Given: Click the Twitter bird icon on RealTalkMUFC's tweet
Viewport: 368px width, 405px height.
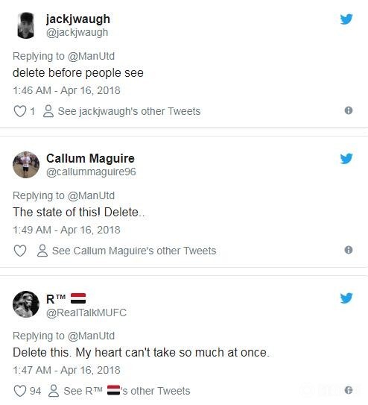Looking at the screenshot, I should pyautogui.click(x=346, y=298).
